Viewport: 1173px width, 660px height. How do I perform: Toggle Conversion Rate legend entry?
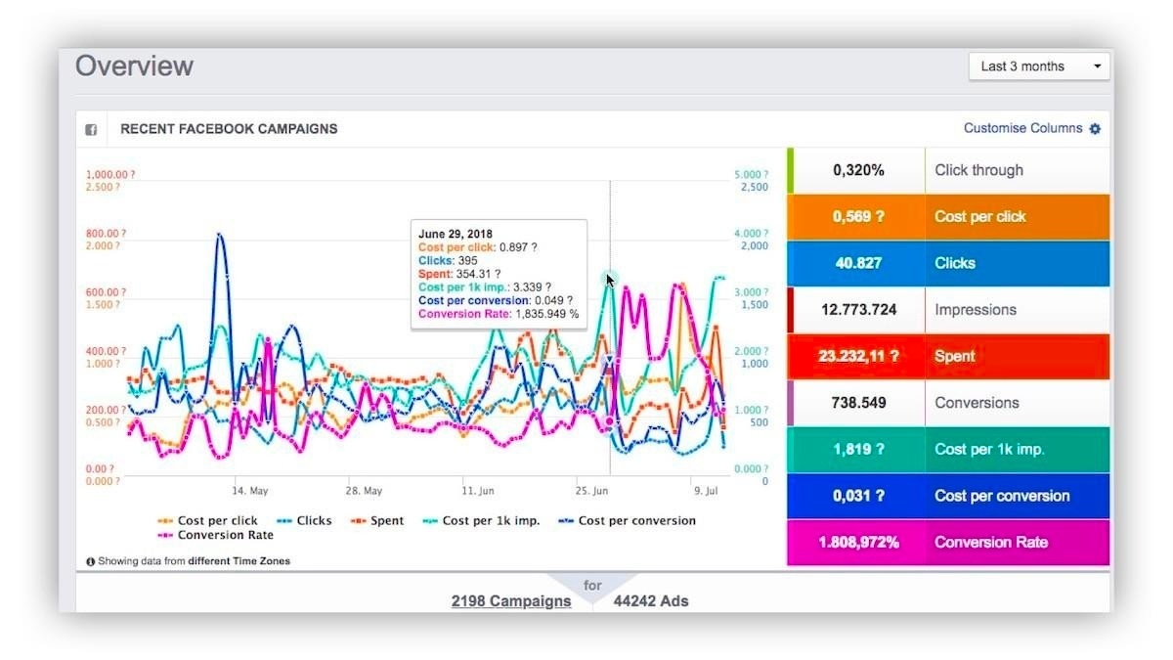[215, 536]
